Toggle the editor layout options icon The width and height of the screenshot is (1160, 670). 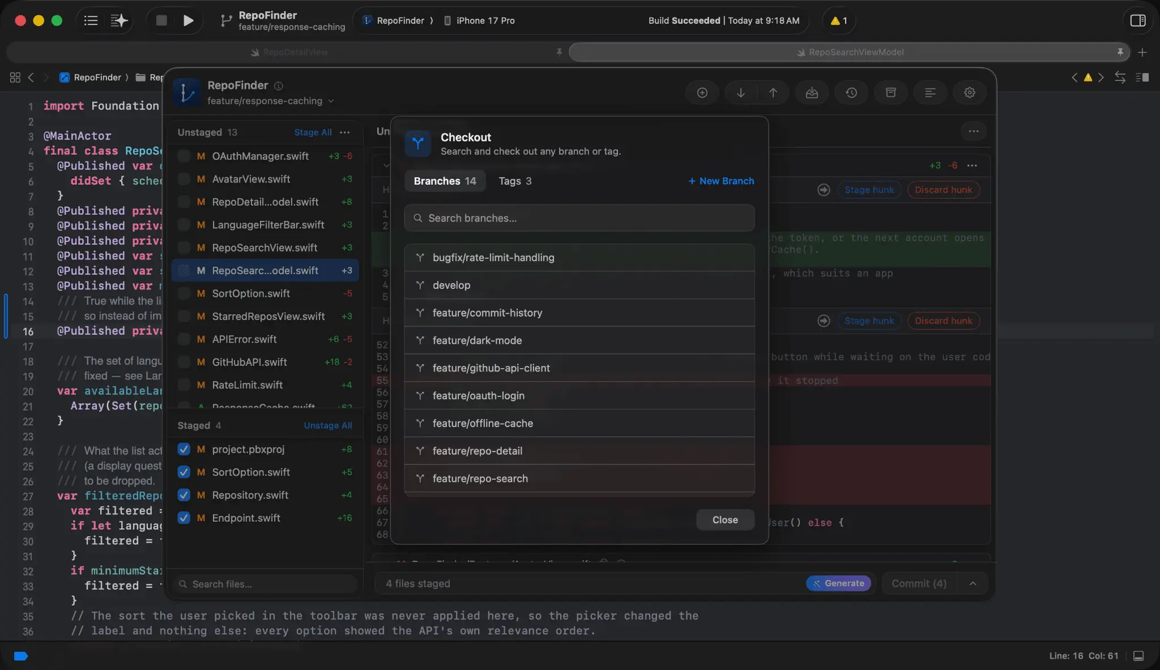pos(1142,77)
